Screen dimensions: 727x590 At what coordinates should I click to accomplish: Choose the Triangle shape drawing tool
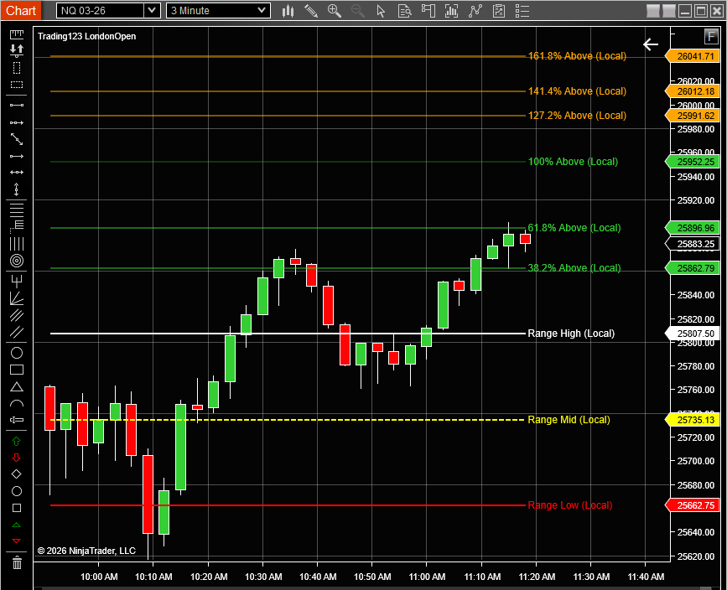[x=16, y=387]
